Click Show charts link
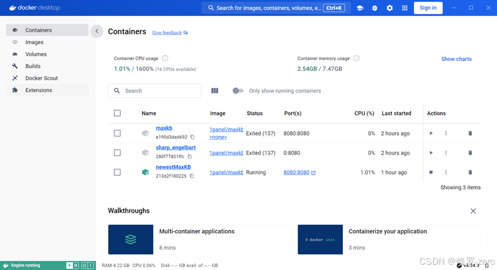This screenshot has width=497, height=270. click(456, 59)
